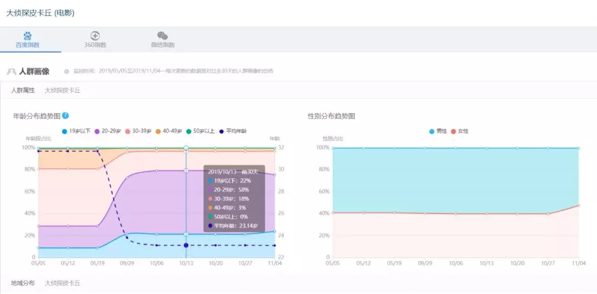Click the 360 index plus icon
597x294 pixels.
click(x=95, y=36)
